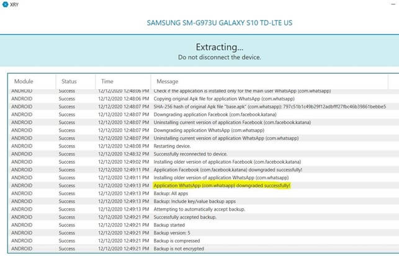Click the XRY application logo icon
Image resolution: width=399 pixels, height=256 pixels.
[5, 4]
